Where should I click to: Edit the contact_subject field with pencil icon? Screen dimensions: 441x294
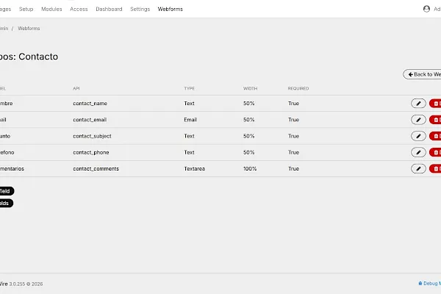[418, 136]
